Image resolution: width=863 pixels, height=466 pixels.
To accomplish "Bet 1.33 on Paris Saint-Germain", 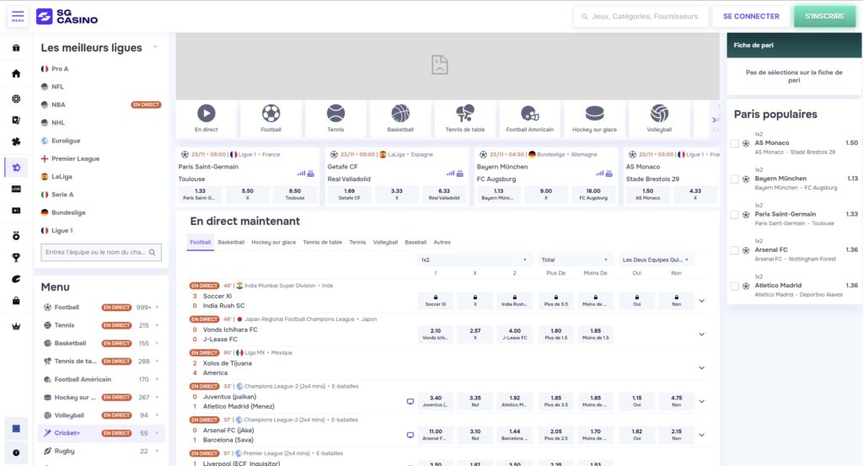I will 200,194.
